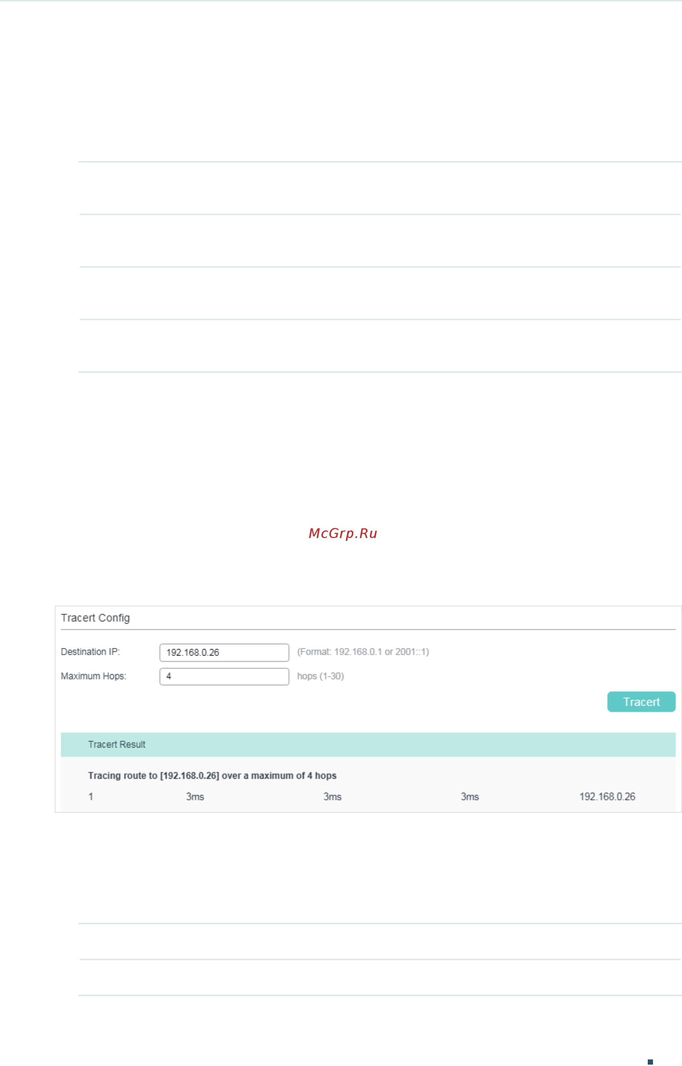Focus the Destination IP input field
Image resolution: width=682 pixels, height=1066 pixels.
coord(224,652)
